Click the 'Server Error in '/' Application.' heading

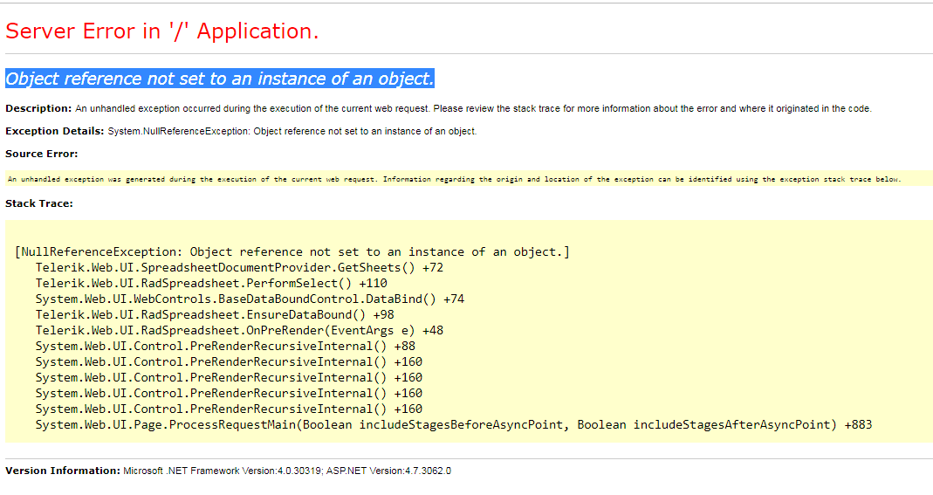click(161, 31)
